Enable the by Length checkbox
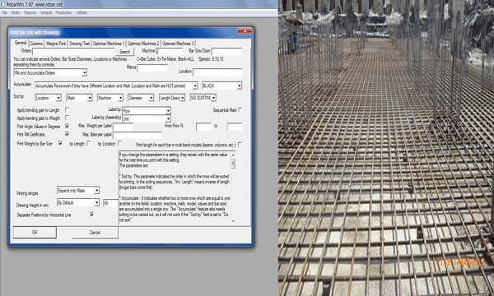The height and width of the screenshot is (296, 494). 89,143
